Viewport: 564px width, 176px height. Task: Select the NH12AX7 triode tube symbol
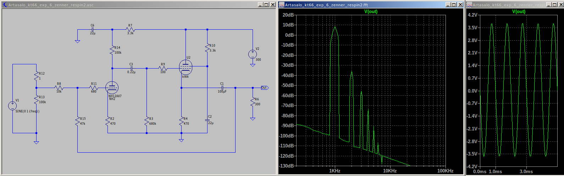click(x=112, y=88)
